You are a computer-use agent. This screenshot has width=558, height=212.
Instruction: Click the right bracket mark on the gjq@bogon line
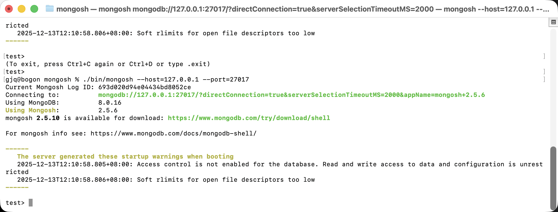click(544, 80)
